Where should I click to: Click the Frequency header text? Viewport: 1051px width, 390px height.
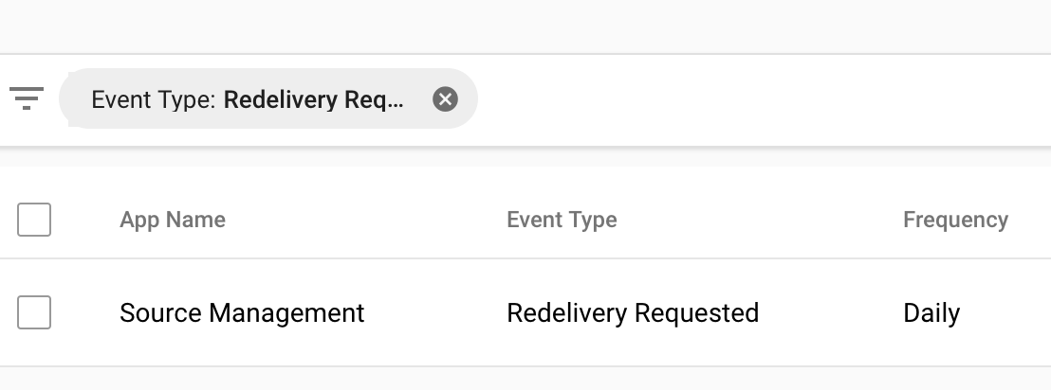[956, 220]
